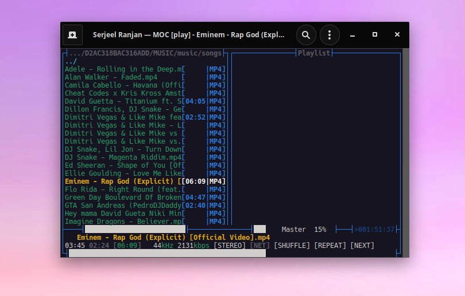Click the Playlist panel title
This screenshot has height=296, width=465.
314,53
